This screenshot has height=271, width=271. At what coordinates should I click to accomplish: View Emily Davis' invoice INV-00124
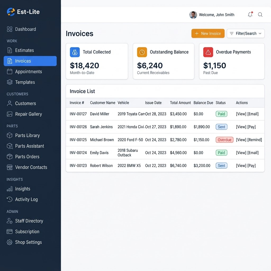241,153
